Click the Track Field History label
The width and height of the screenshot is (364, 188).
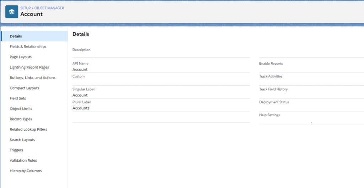(273, 89)
